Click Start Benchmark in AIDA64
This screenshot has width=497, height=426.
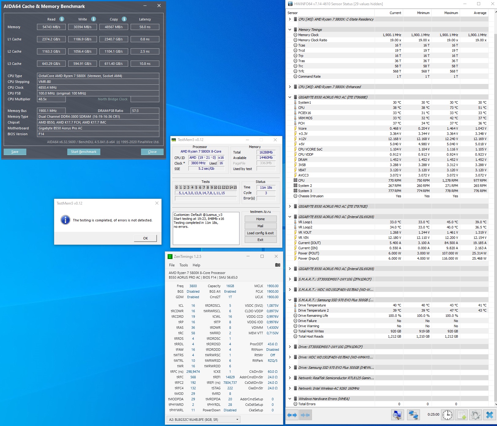(x=84, y=152)
